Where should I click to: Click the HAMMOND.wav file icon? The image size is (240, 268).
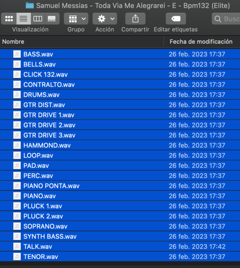pos(17,145)
